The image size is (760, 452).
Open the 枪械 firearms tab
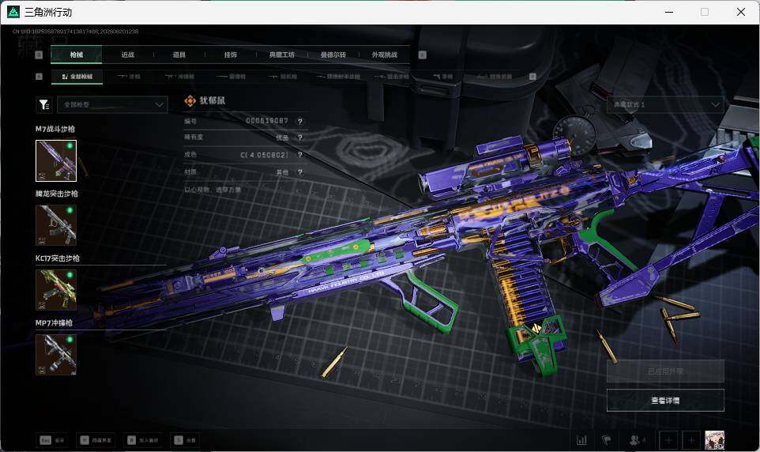click(x=76, y=55)
